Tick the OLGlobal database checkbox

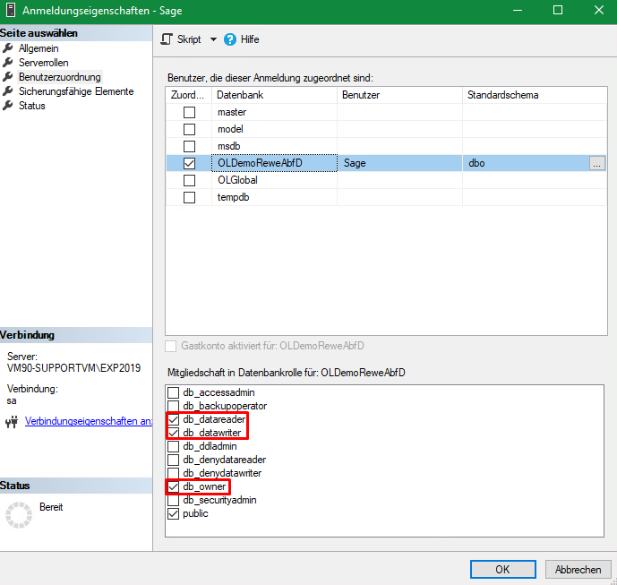[x=189, y=181]
